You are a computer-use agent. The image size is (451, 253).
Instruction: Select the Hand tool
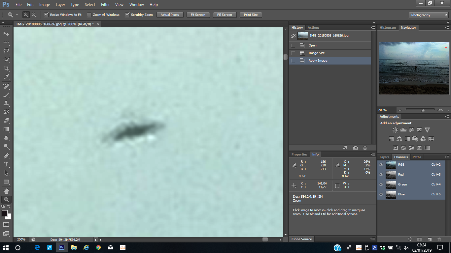tap(6, 191)
